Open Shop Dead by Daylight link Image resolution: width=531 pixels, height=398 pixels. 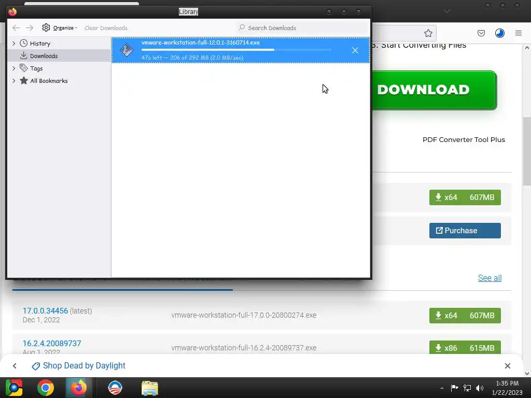click(x=84, y=366)
